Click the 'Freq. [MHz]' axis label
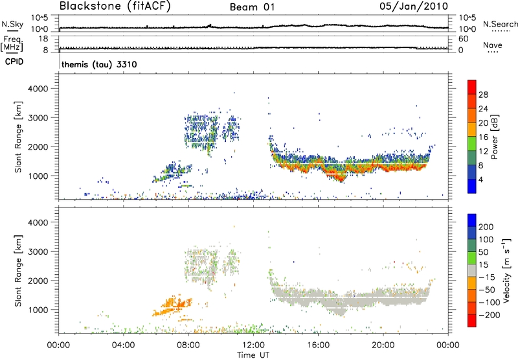 tap(12, 43)
